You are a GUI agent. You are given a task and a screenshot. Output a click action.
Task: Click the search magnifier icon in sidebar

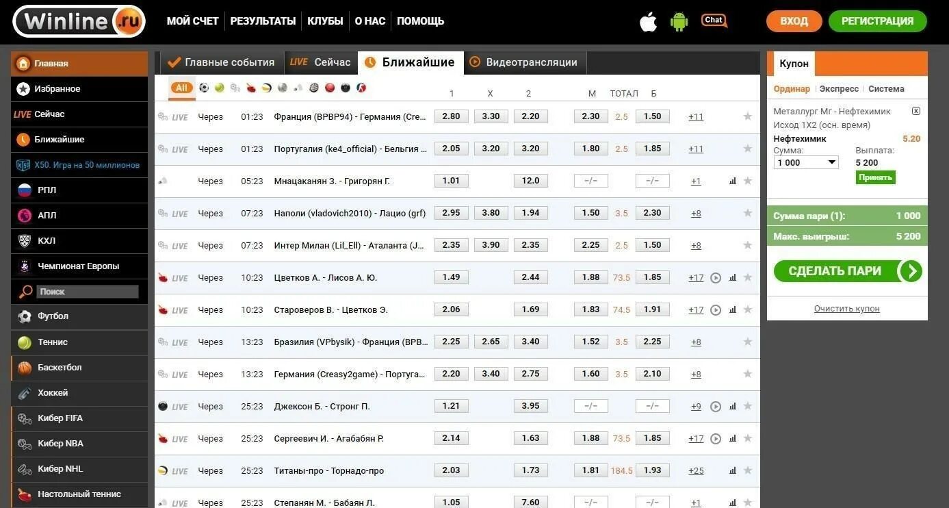point(25,292)
